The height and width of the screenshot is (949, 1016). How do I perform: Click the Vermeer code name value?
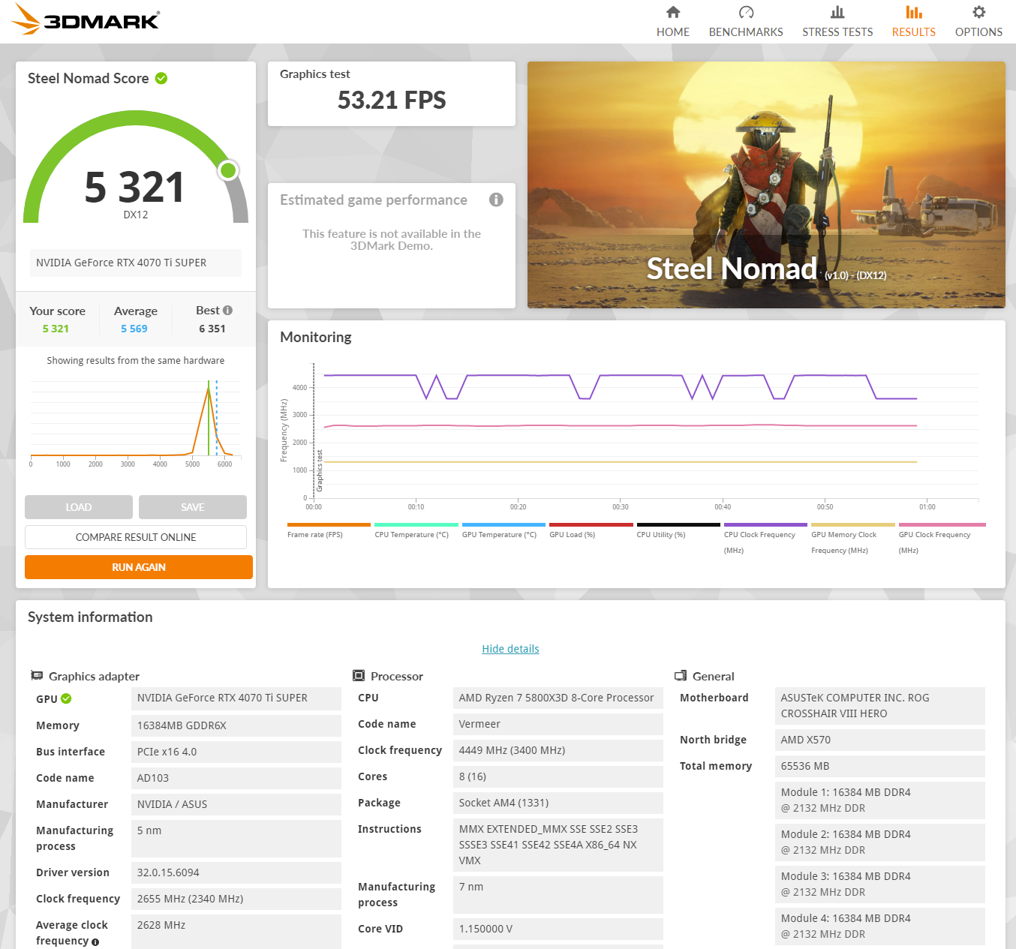[x=558, y=724]
